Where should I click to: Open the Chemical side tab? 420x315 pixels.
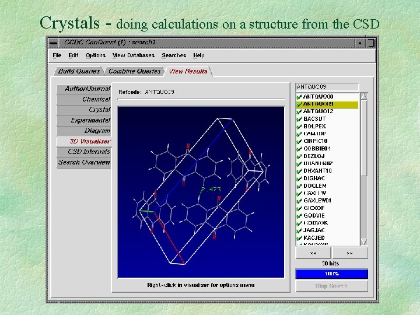pyautogui.click(x=84, y=99)
